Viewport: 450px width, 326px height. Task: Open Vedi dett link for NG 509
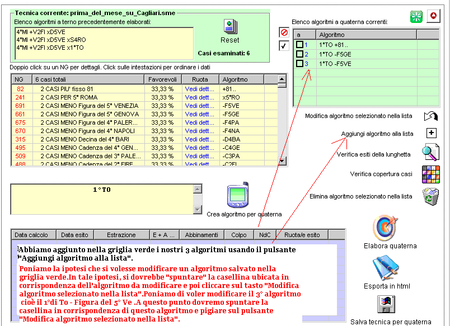(199, 156)
